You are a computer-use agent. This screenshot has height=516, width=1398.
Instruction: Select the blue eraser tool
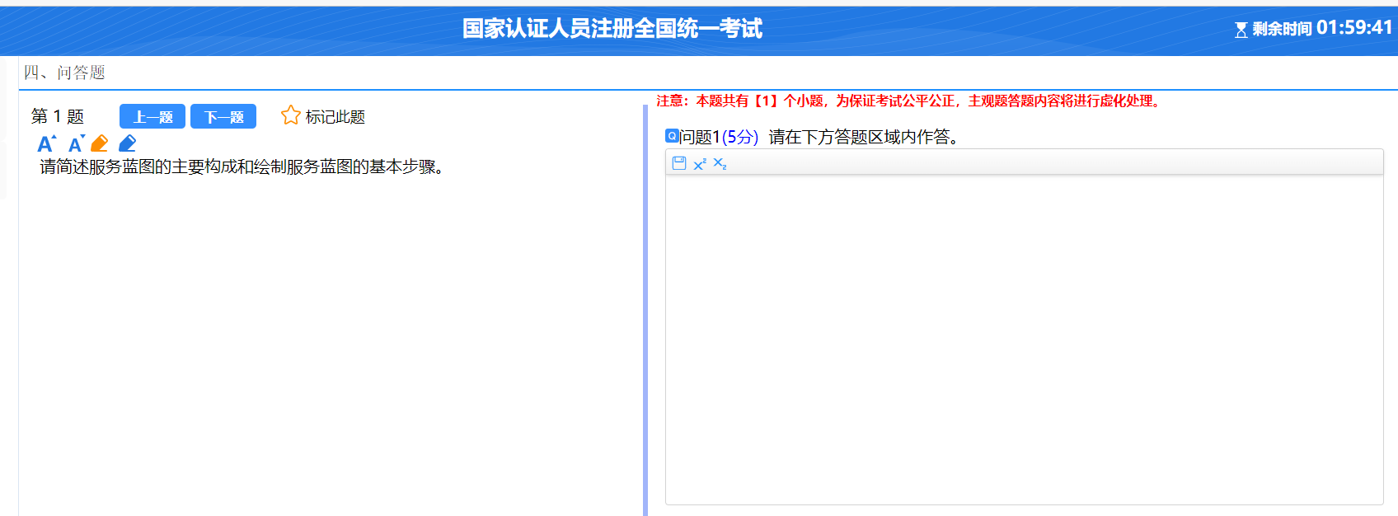[x=128, y=143]
